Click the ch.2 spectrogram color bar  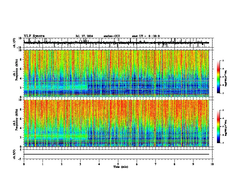[218, 127]
